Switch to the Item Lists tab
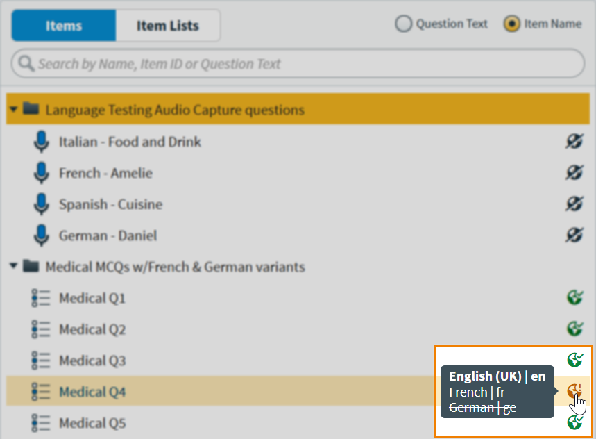 (168, 26)
